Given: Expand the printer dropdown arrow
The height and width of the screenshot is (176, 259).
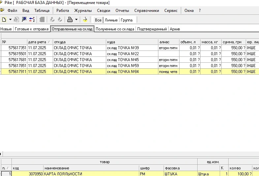Looking at the screenshot, I should coord(76,20).
